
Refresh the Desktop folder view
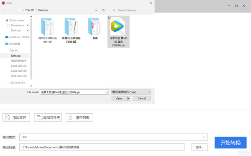pyautogui.click(x=103, y=10)
